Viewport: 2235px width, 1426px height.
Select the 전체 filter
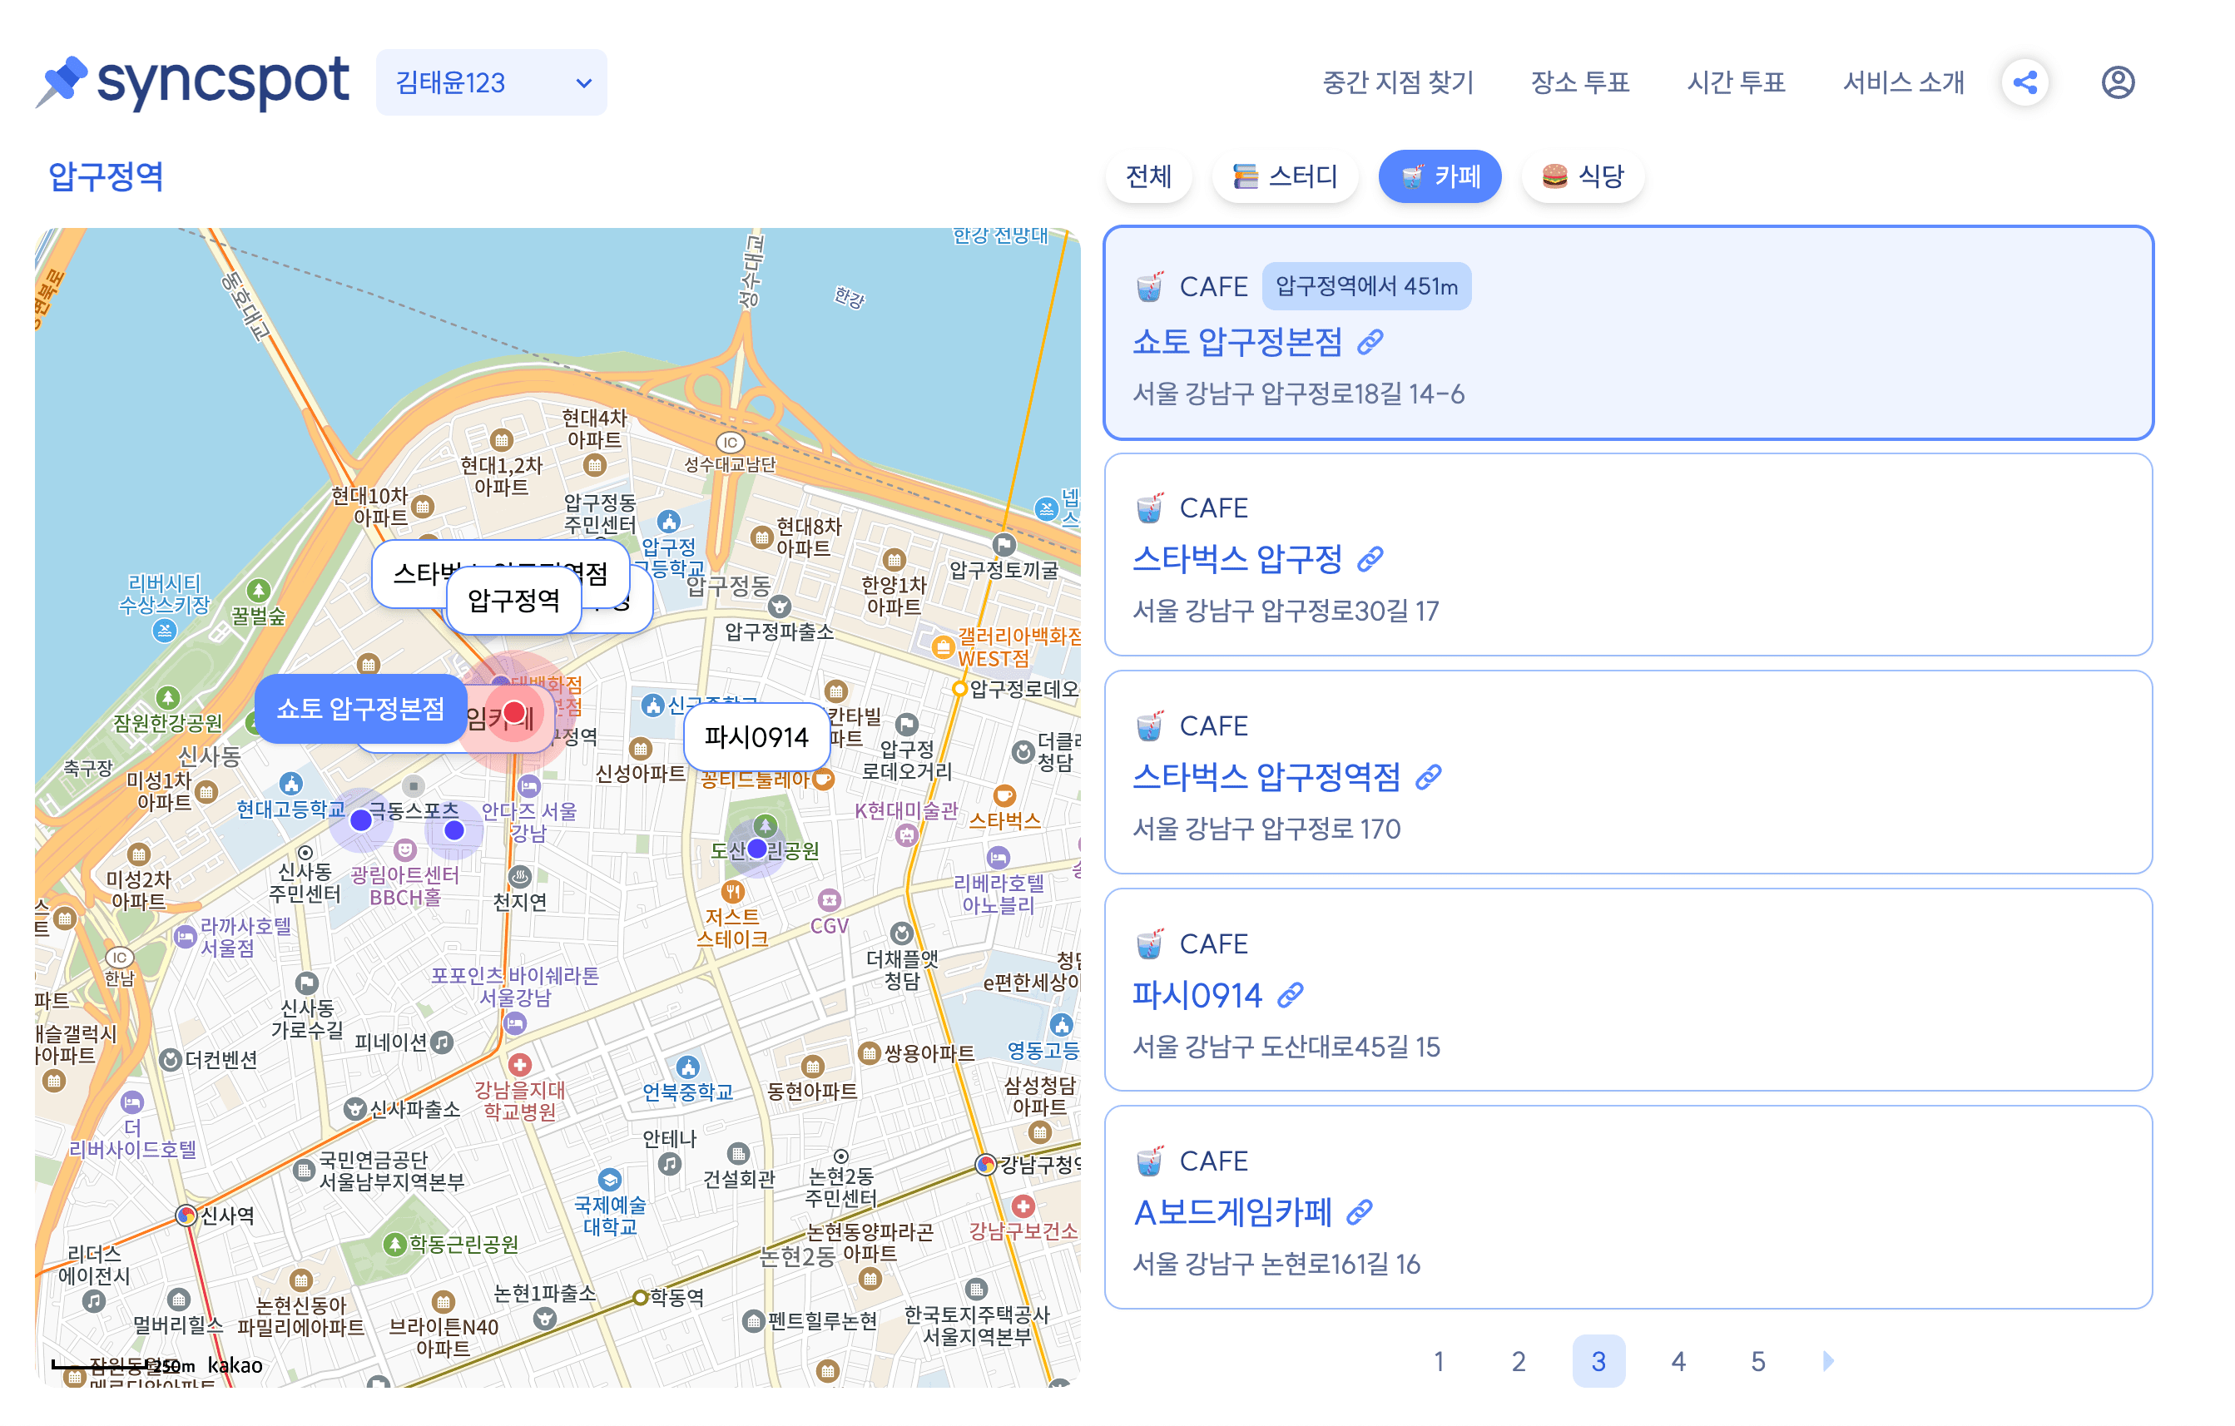[1148, 176]
